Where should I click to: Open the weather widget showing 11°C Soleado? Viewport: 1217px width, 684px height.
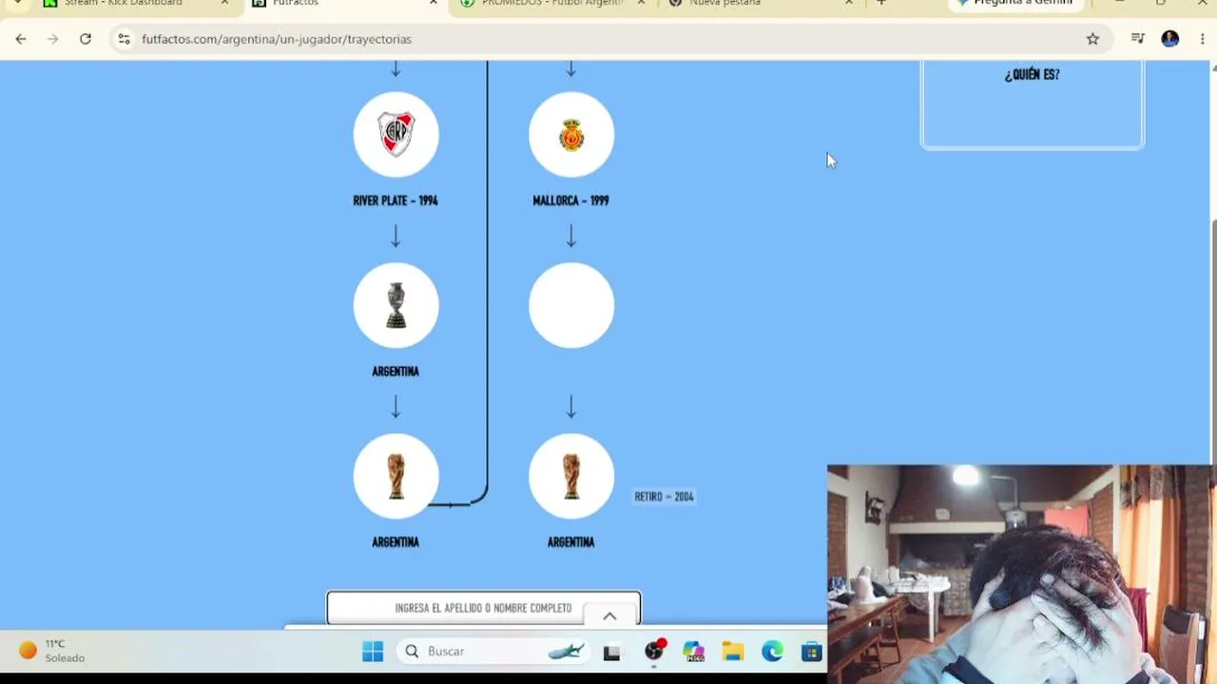52,651
